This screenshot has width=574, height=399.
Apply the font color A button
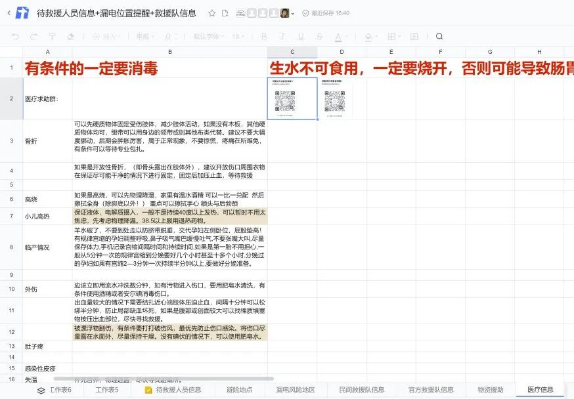pyautogui.click(x=338, y=37)
